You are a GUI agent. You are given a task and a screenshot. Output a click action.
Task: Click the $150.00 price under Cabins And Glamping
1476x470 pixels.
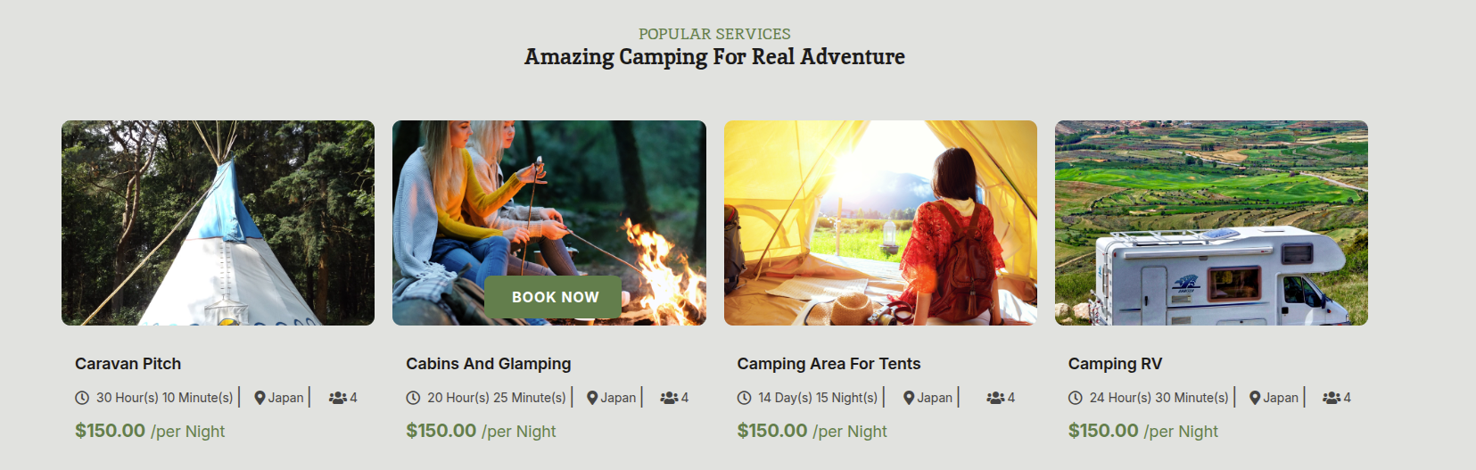[x=441, y=431]
